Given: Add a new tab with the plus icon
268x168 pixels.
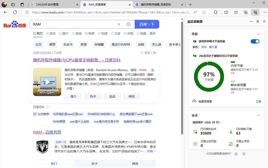Looking at the screenshot, I should [x=190, y=4].
